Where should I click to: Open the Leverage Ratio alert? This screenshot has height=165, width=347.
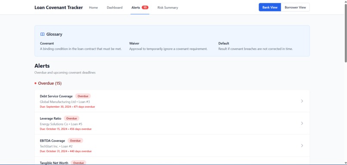click(172, 123)
